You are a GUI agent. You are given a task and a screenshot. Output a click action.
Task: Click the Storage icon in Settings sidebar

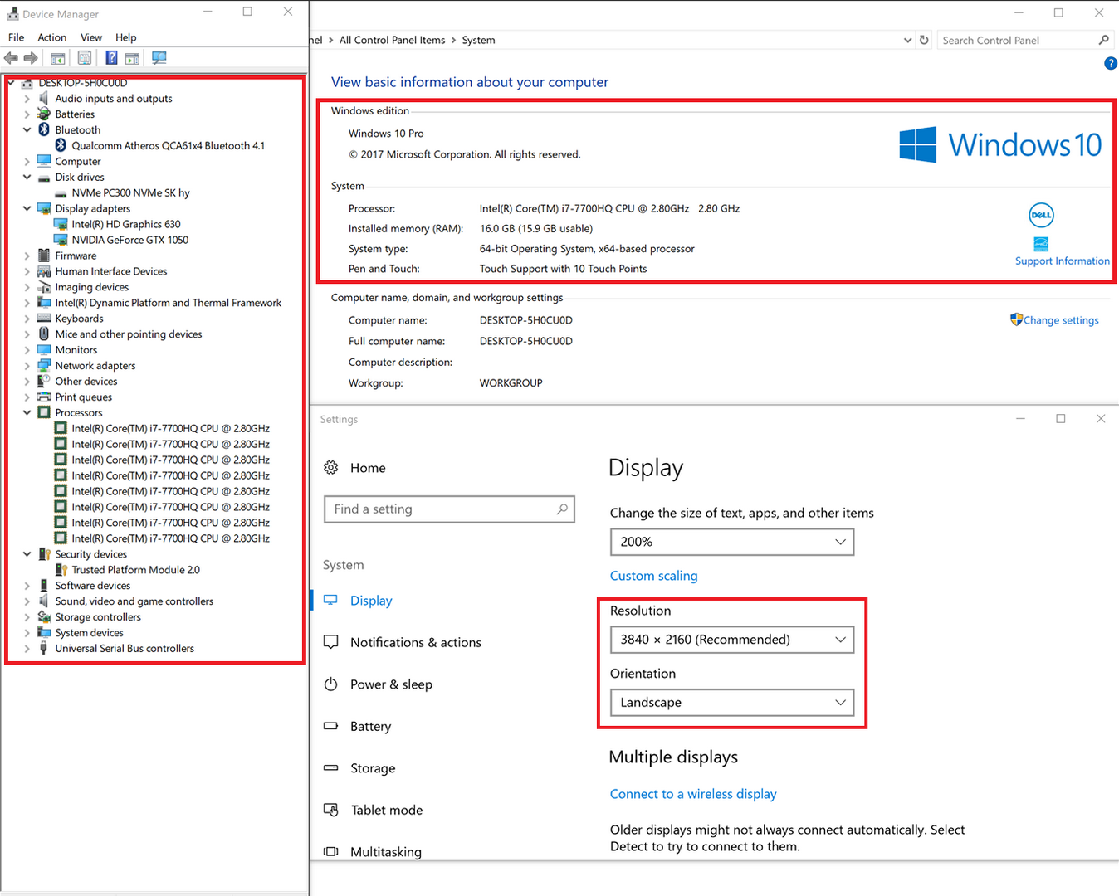pyautogui.click(x=331, y=768)
